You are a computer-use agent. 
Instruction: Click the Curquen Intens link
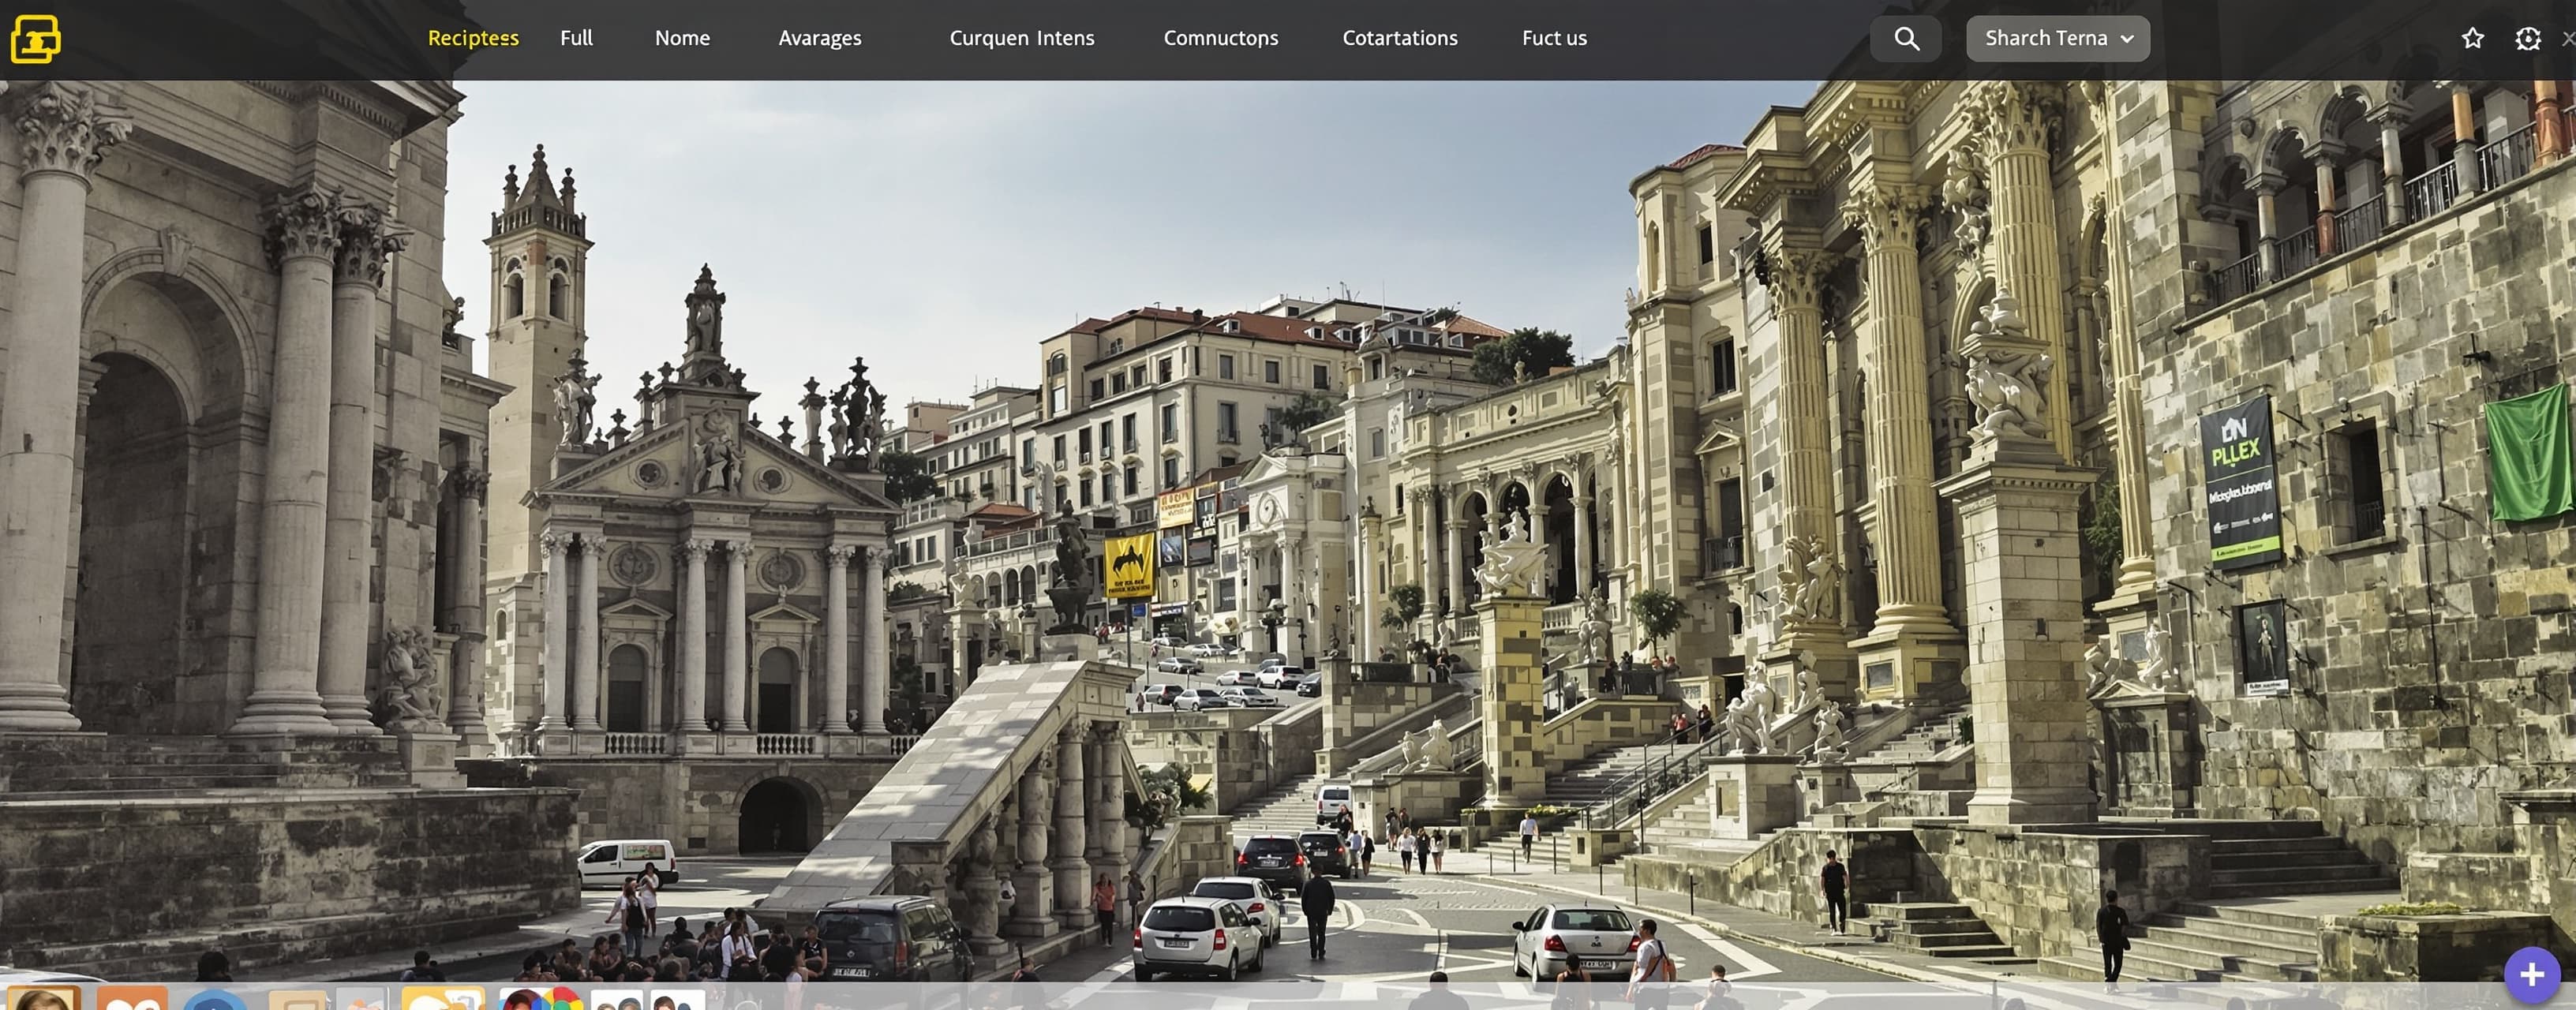1022,38
